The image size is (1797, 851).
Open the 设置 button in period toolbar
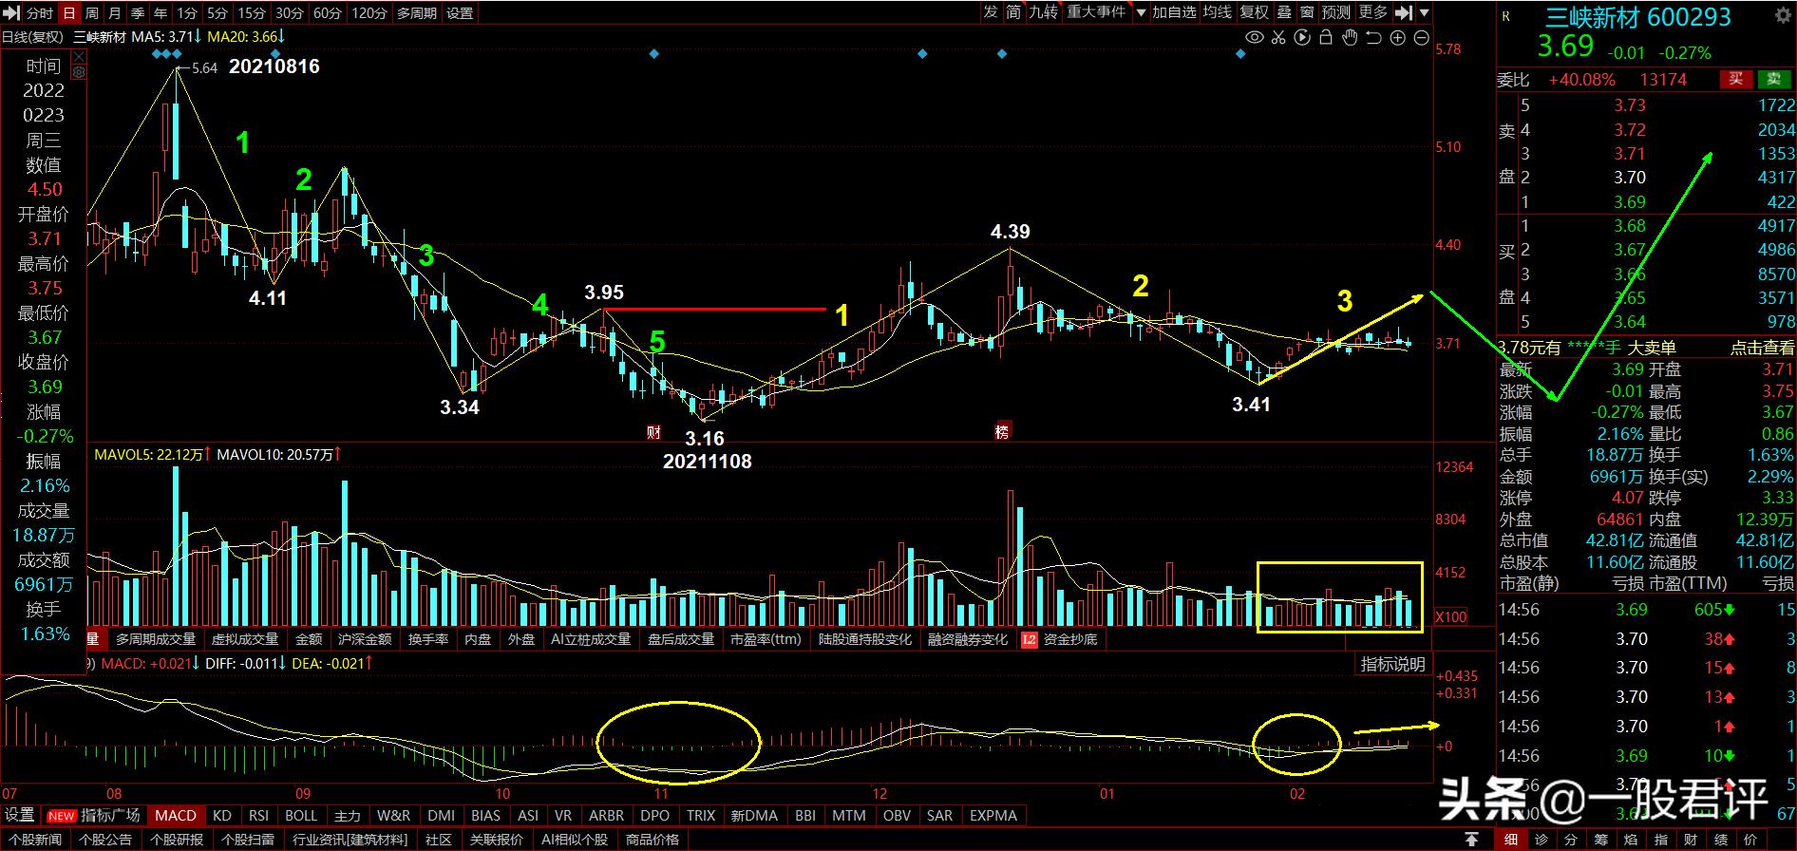coord(460,13)
